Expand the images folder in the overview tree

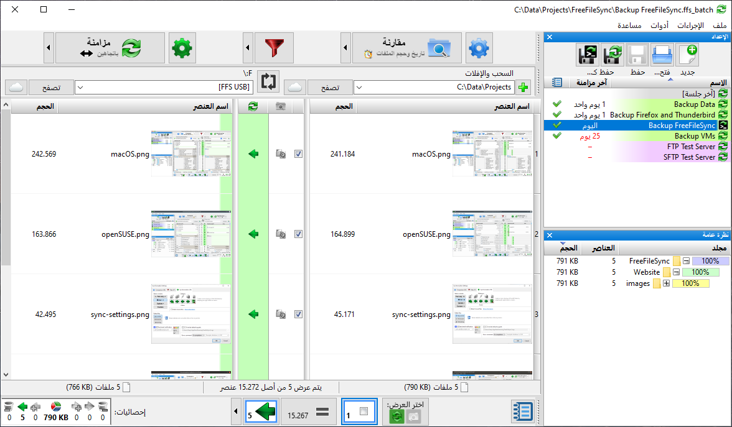point(666,283)
